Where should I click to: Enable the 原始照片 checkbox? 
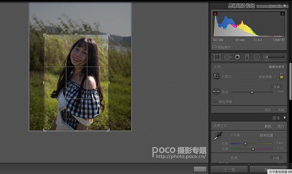[x=214, y=47]
